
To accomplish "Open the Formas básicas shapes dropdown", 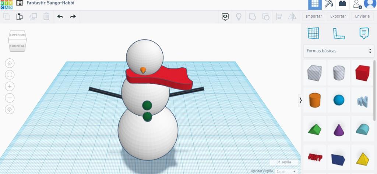I will point(339,51).
